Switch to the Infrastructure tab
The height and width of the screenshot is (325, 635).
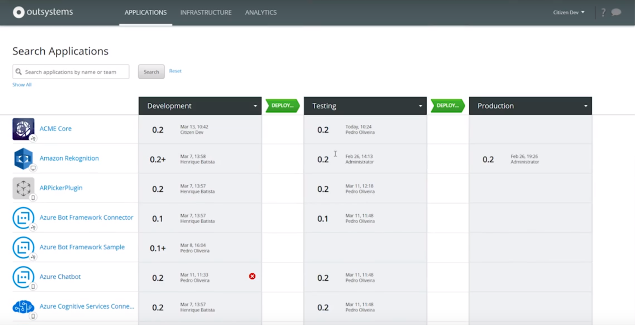[x=206, y=12]
